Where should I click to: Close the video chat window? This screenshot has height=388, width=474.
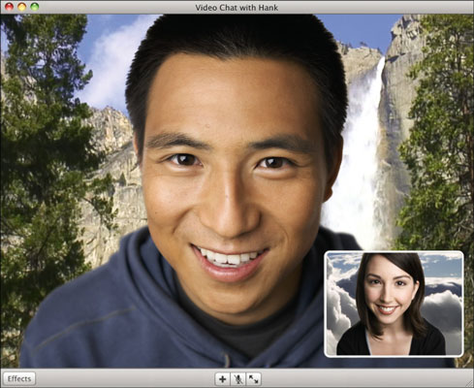[10, 7]
